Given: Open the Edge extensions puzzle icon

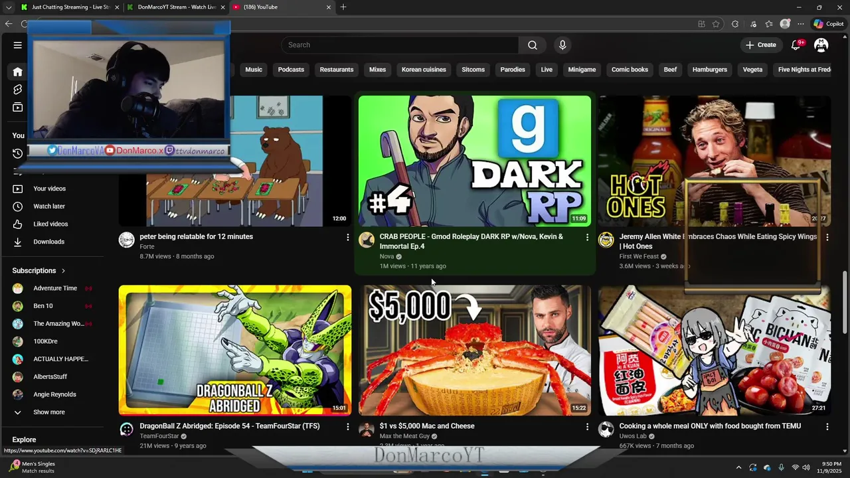Looking at the screenshot, I should [x=735, y=24].
